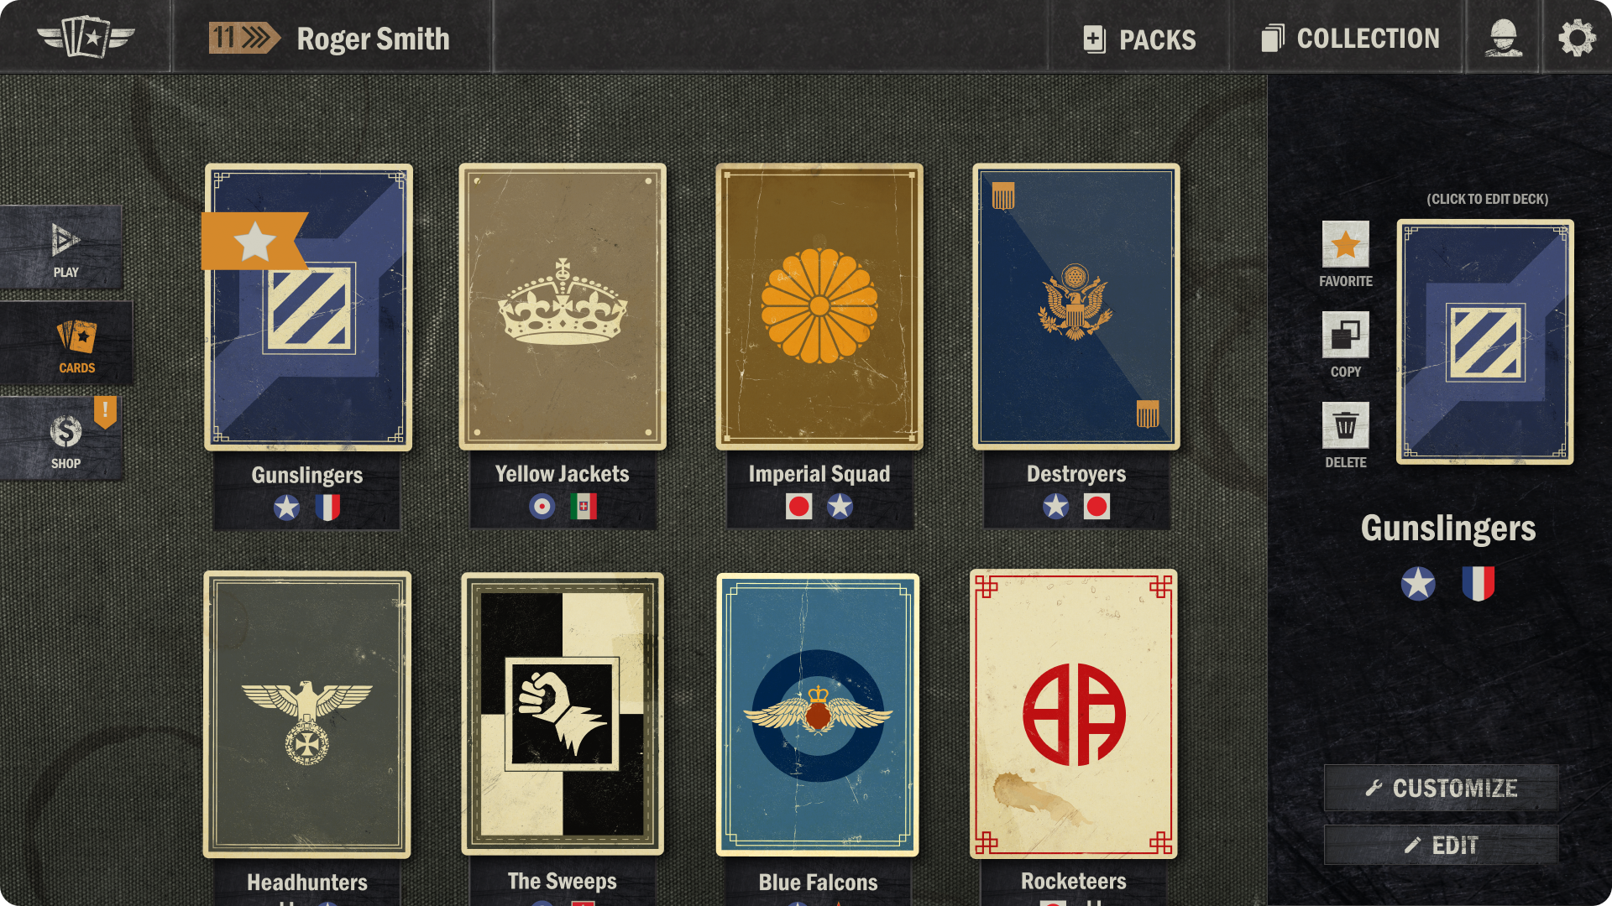The width and height of the screenshot is (1612, 906).
Task: Pick the Blue Falcons deck
Action: [x=818, y=715]
